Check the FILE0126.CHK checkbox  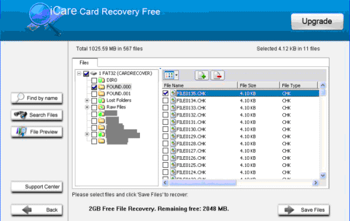(x=166, y=158)
